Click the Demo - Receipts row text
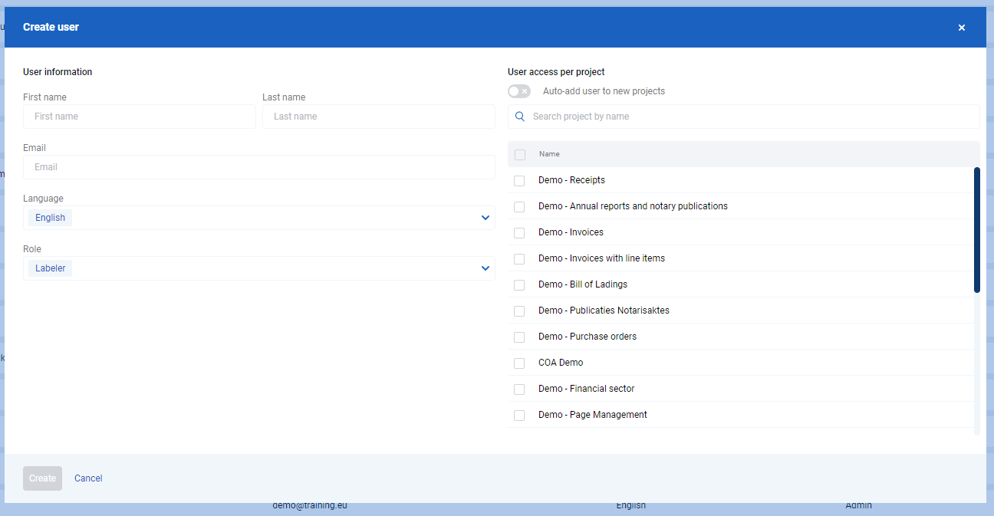 tap(571, 180)
